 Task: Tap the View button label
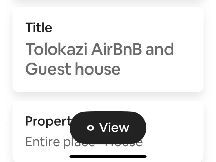(x=114, y=128)
